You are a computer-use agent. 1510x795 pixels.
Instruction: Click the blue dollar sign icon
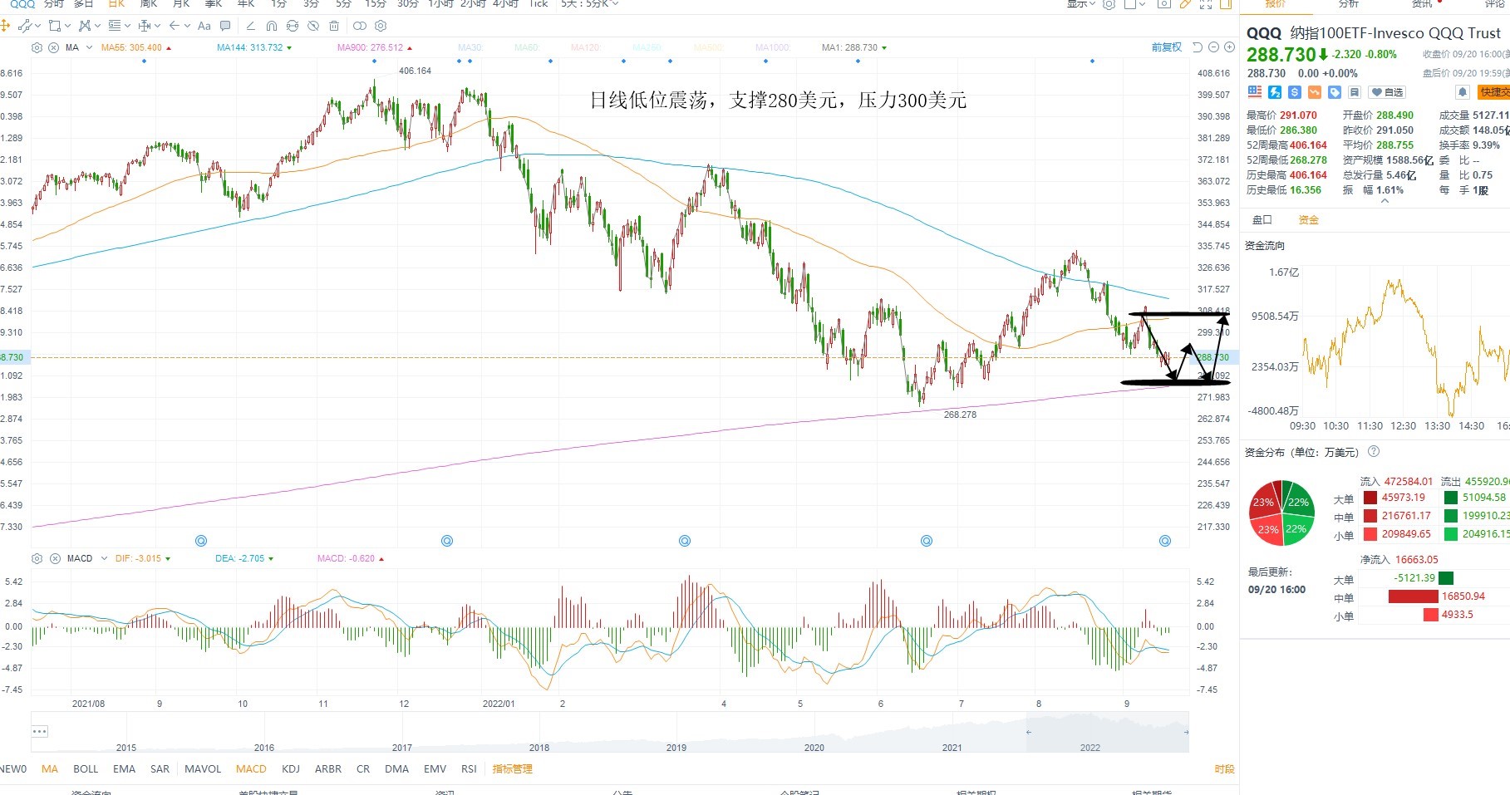pyautogui.click(x=1295, y=92)
